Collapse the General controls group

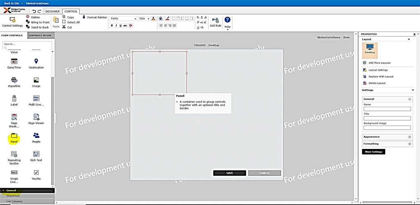point(27,190)
